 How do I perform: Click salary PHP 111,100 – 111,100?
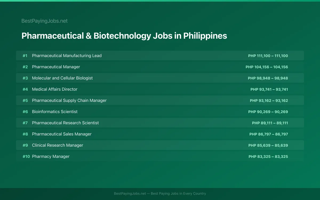[x=268, y=56]
